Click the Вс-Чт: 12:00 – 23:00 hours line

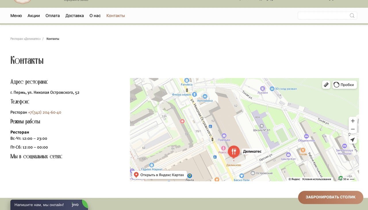click(29, 138)
